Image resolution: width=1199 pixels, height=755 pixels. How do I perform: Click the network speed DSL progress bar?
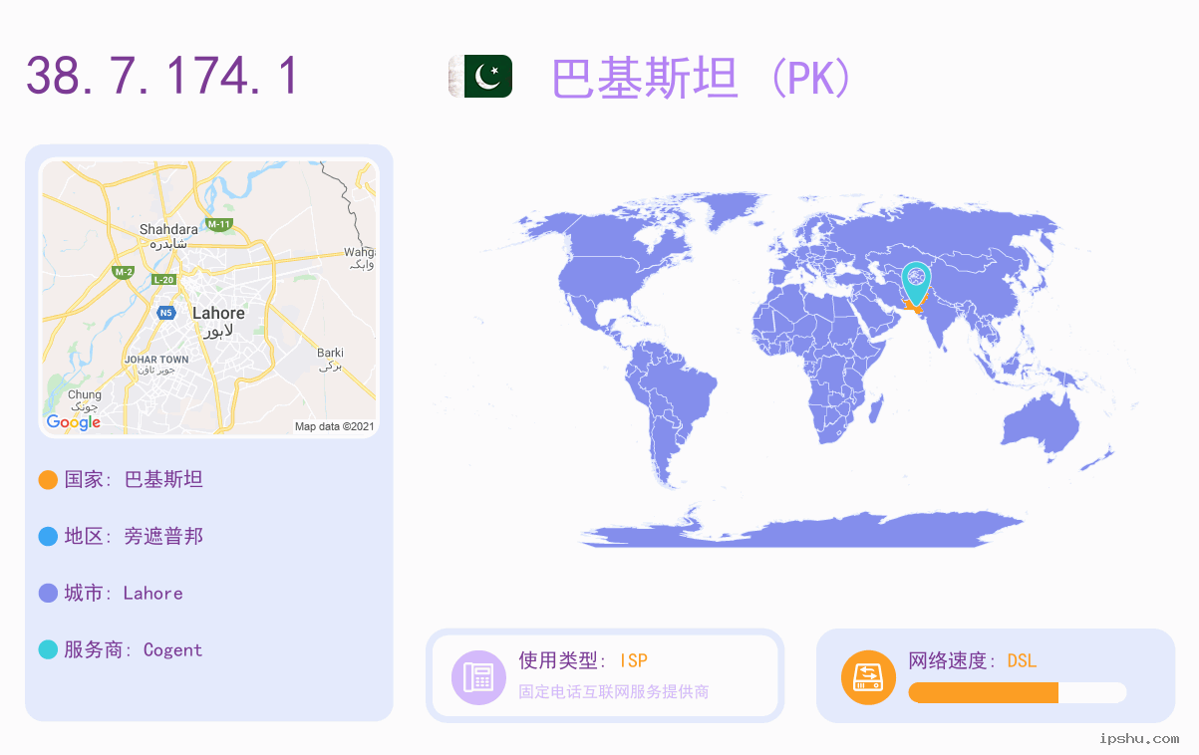click(1018, 692)
